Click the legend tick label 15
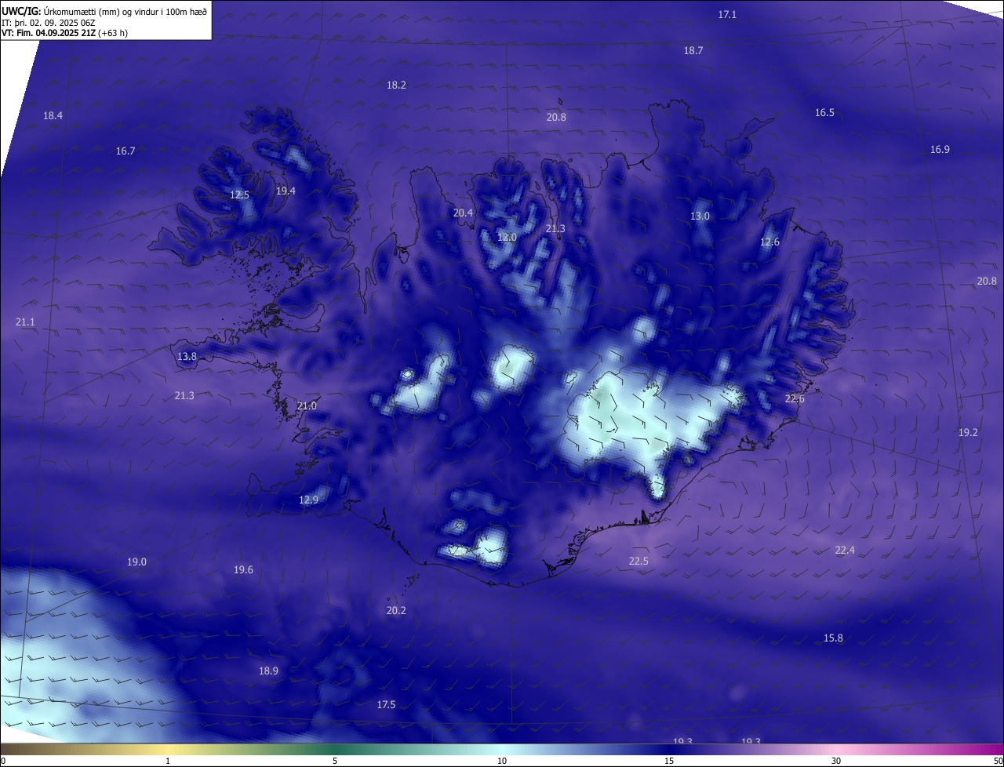Screen dimensions: 1004x767 point(669,761)
